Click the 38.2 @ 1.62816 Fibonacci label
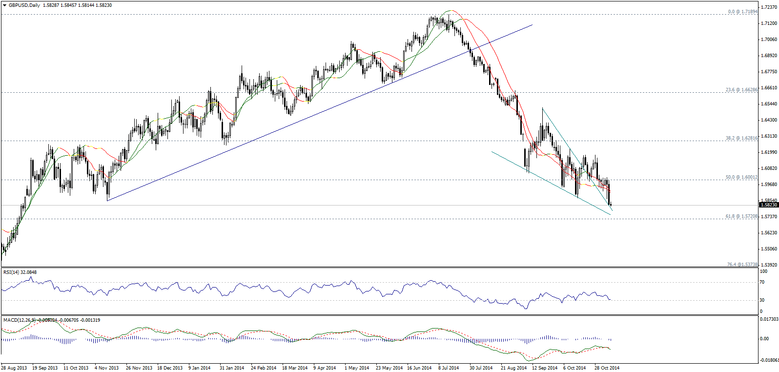779x372 pixels. pos(741,138)
